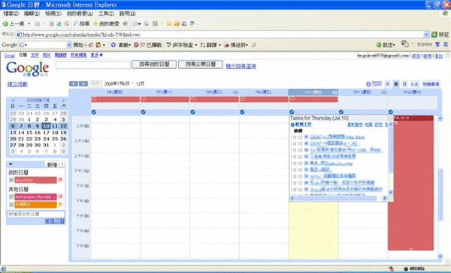This screenshot has width=451, height=273.
Task: Click the red calendar color label under 我的日曆
Action: click(35, 180)
